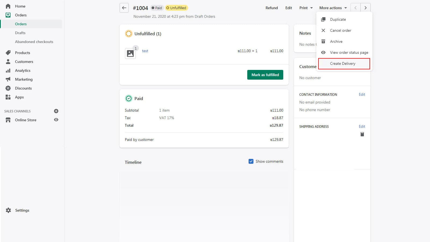Screen dimensions: 430x242
Task: Select Create Delivery from the menu
Action: [343, 63]
